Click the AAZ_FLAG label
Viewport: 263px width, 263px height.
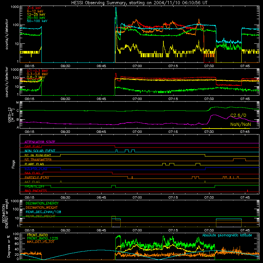pos(32,182)
